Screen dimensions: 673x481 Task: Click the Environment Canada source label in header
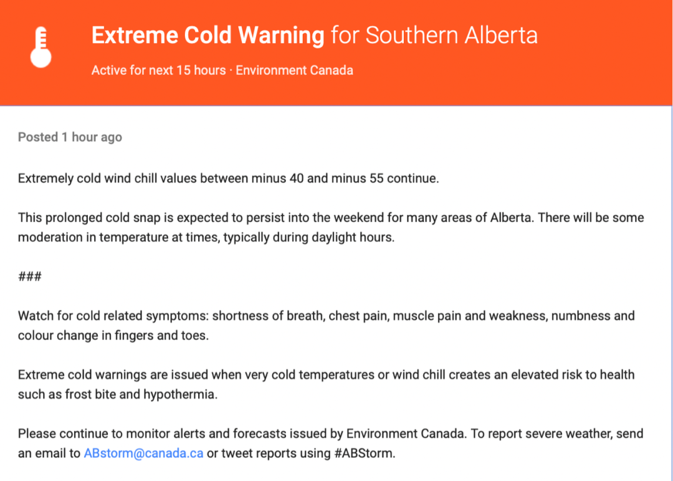(x=294, y=70)
